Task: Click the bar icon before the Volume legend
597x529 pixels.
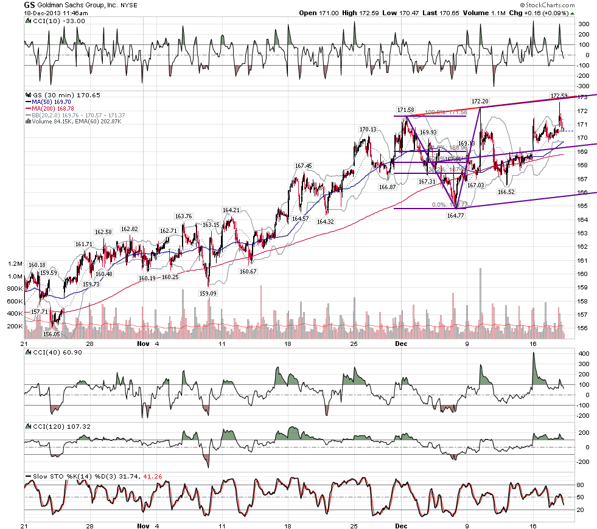Action: tap(28, 122)
